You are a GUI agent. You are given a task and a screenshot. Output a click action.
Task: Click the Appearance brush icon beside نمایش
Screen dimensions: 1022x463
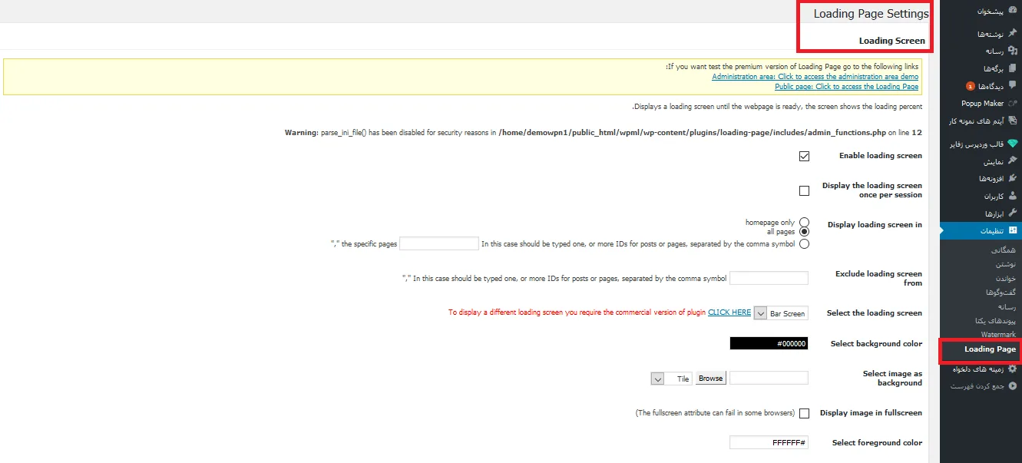(x=1012, y=161)
